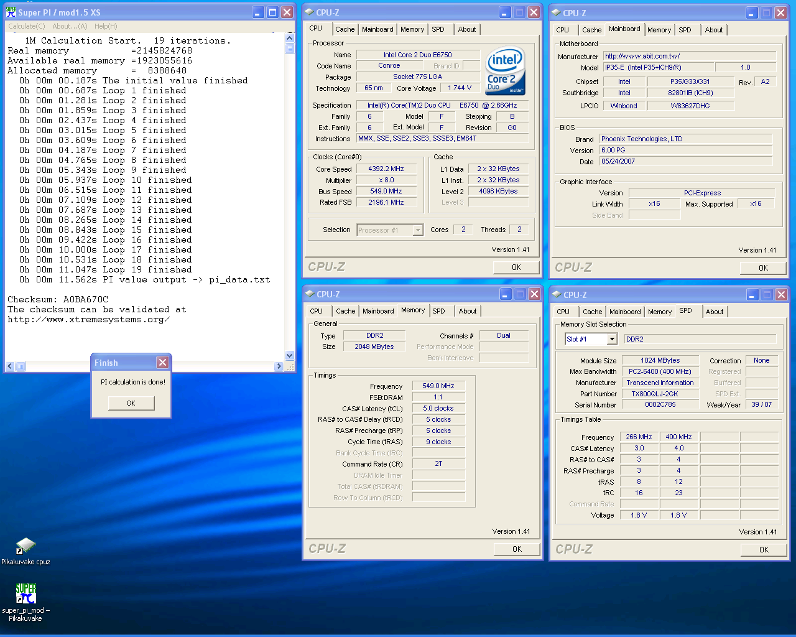Open the Processor #1 selection dropdown
Screen dimensions: 796x637
point(418,230)
